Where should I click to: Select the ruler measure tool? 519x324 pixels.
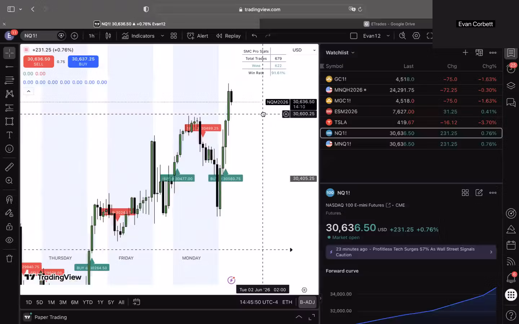click(9, 167)
